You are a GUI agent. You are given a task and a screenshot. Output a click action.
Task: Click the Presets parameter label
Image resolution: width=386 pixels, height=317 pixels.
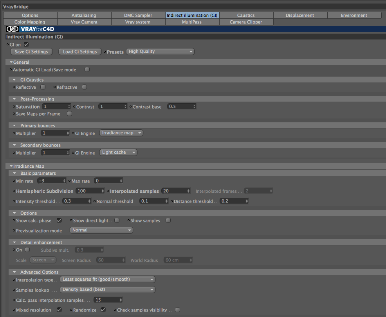click(115, 52)
